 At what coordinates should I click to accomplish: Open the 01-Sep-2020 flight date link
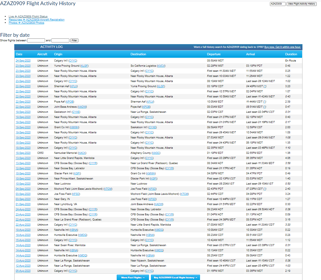(x=23, y=204)
